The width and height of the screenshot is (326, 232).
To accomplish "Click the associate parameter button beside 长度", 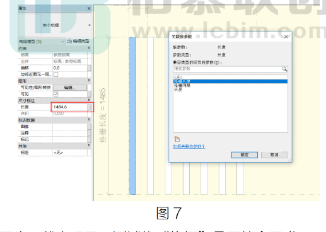I will click(90, 107).
